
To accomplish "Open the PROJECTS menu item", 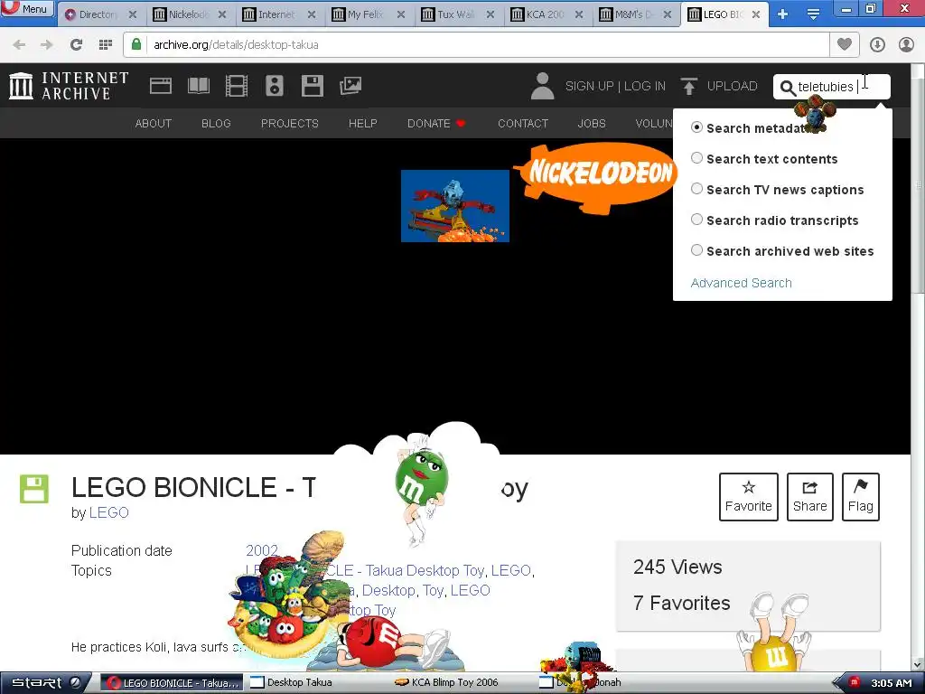I will click(290, 123).
